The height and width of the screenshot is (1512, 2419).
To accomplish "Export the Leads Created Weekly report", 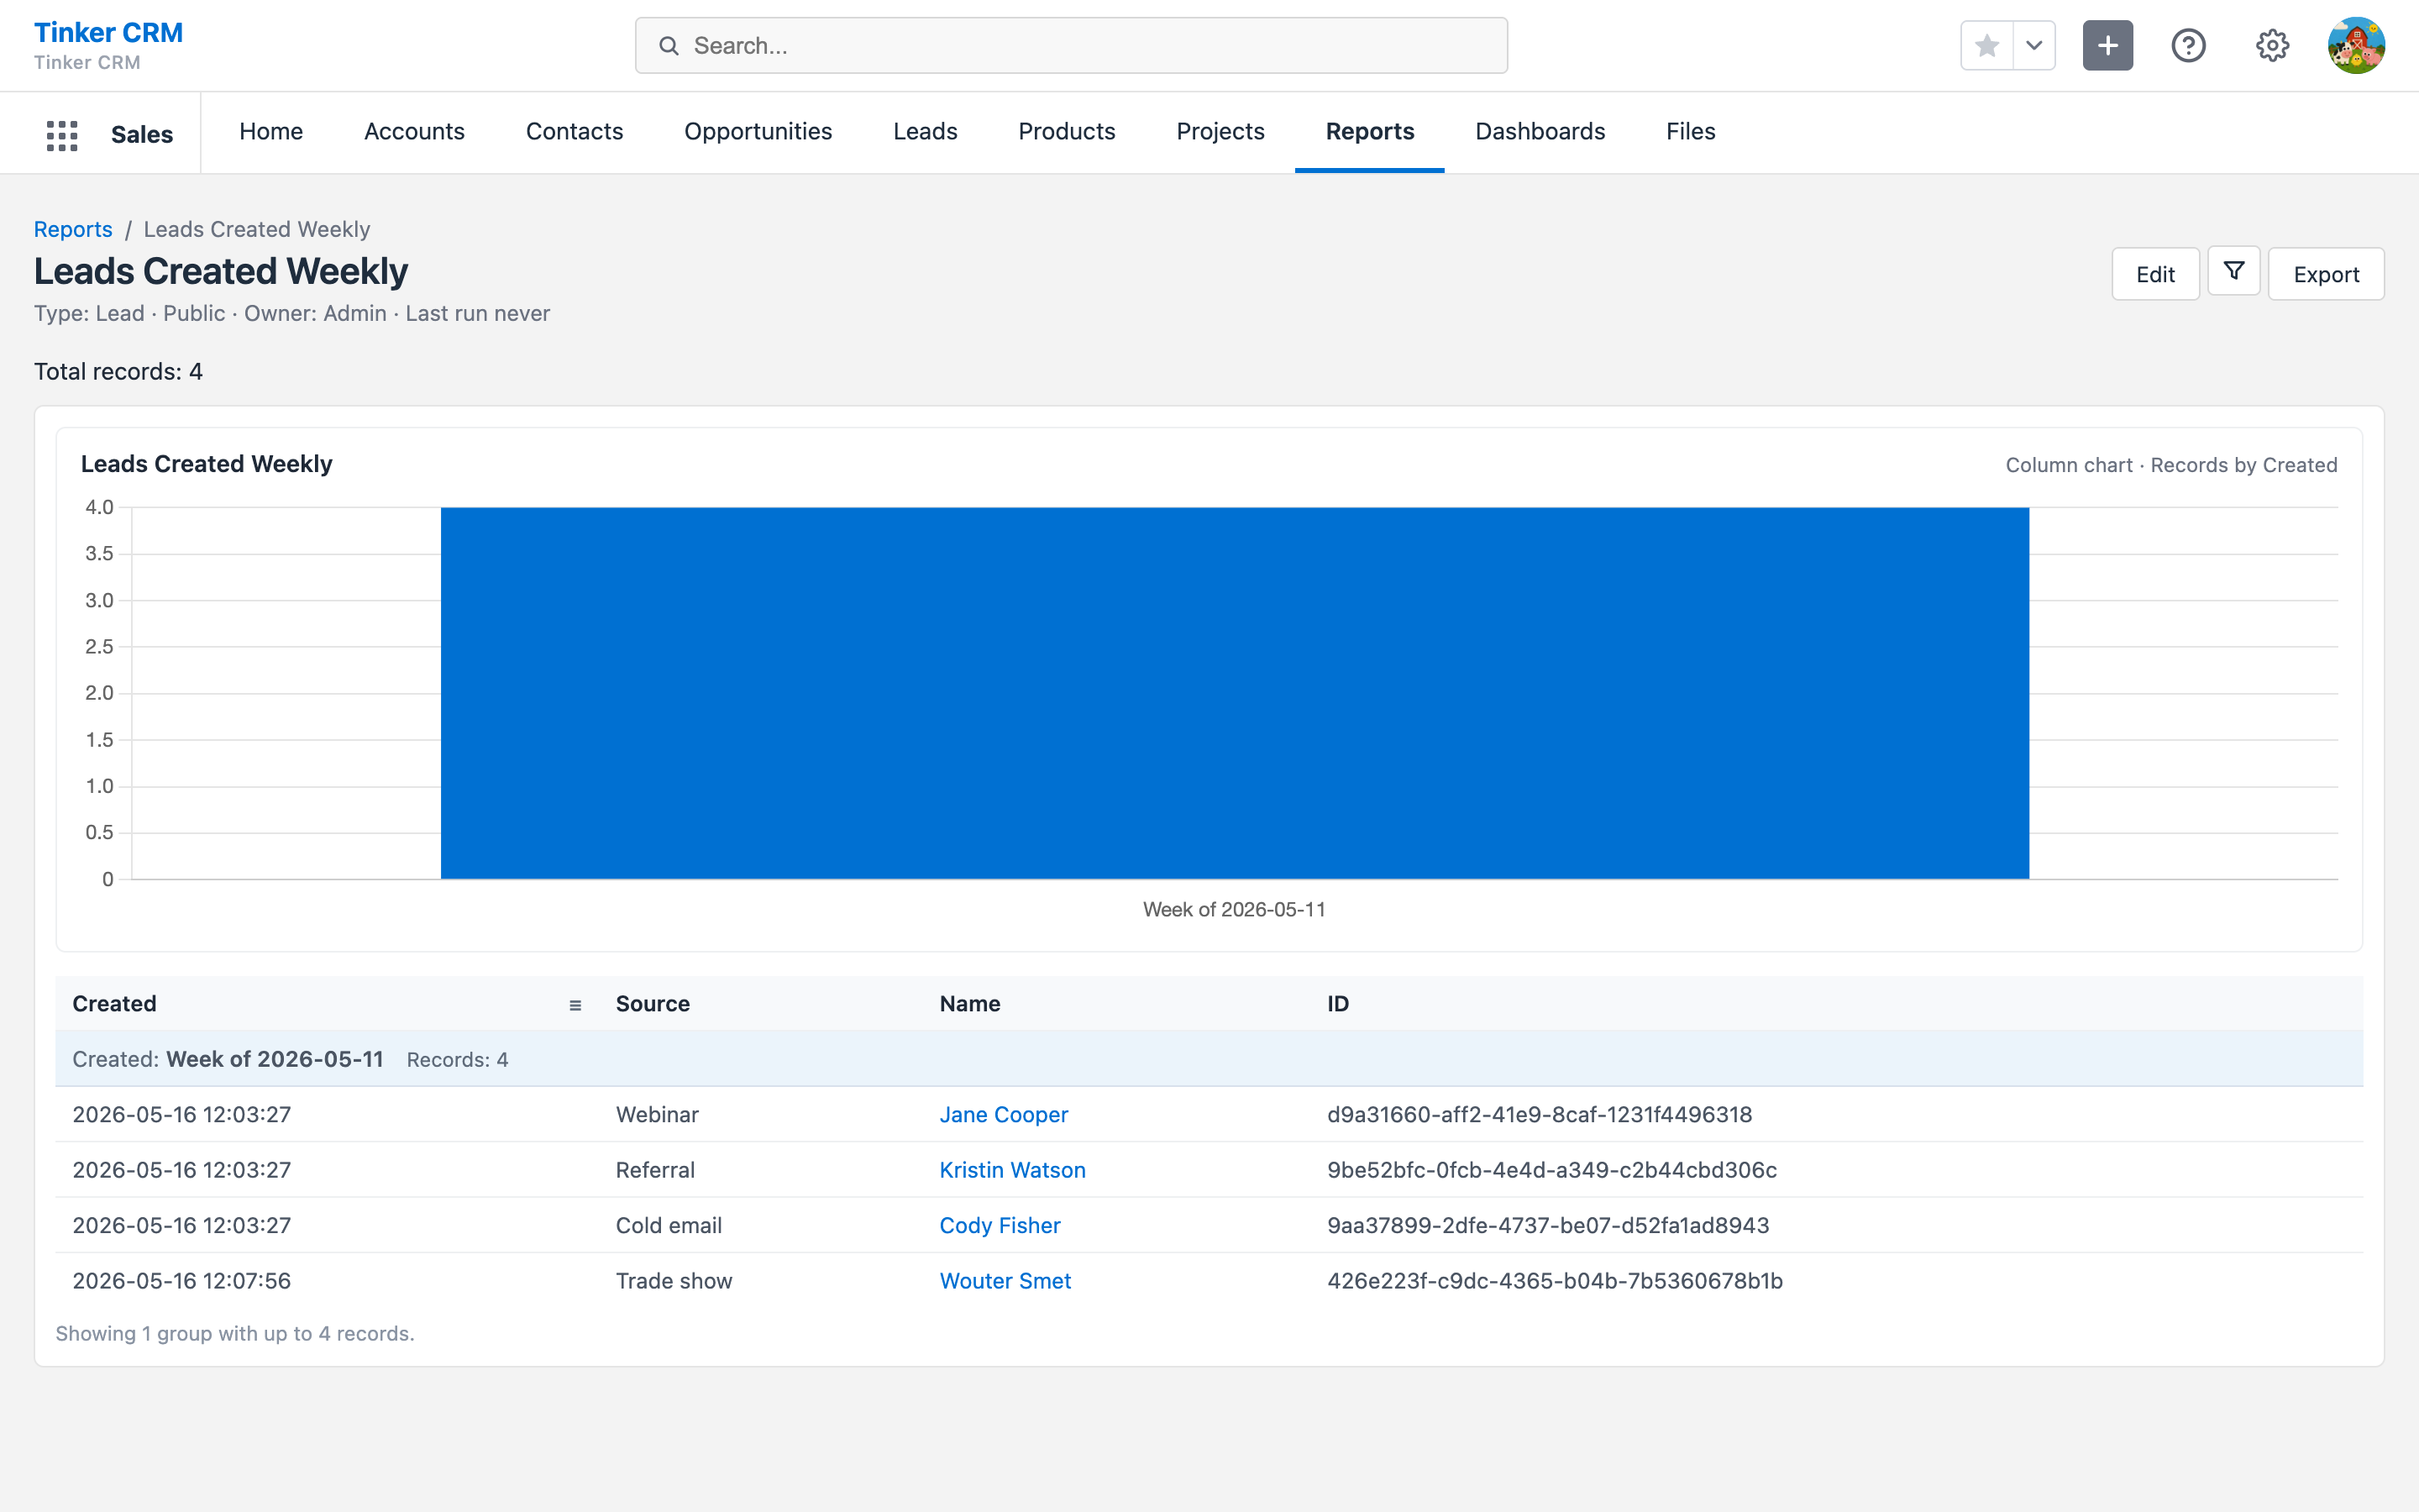I will coord(2326,274).
